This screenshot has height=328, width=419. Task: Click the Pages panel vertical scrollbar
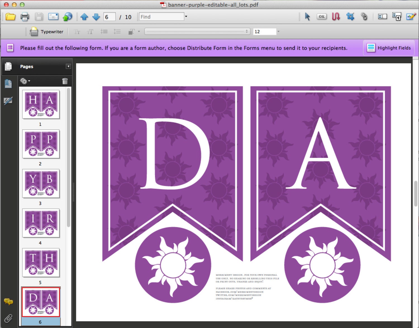[x=68, y=158]
